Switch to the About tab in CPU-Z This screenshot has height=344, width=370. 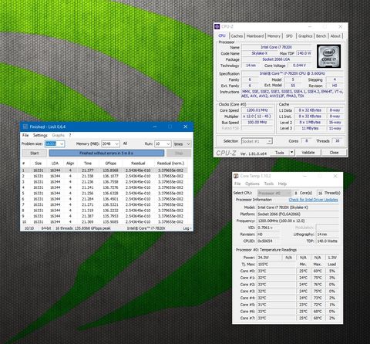click(335, 36)
